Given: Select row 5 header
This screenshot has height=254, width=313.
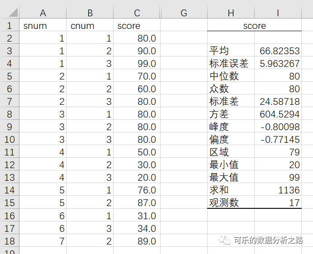Looking at the screenshot, I should 9,76.
